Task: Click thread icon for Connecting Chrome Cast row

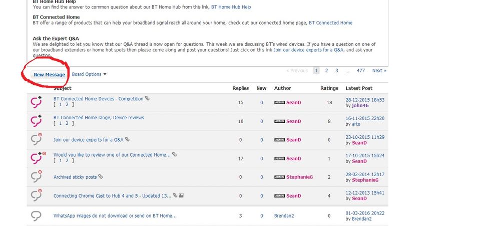Action: pos(37,195)
